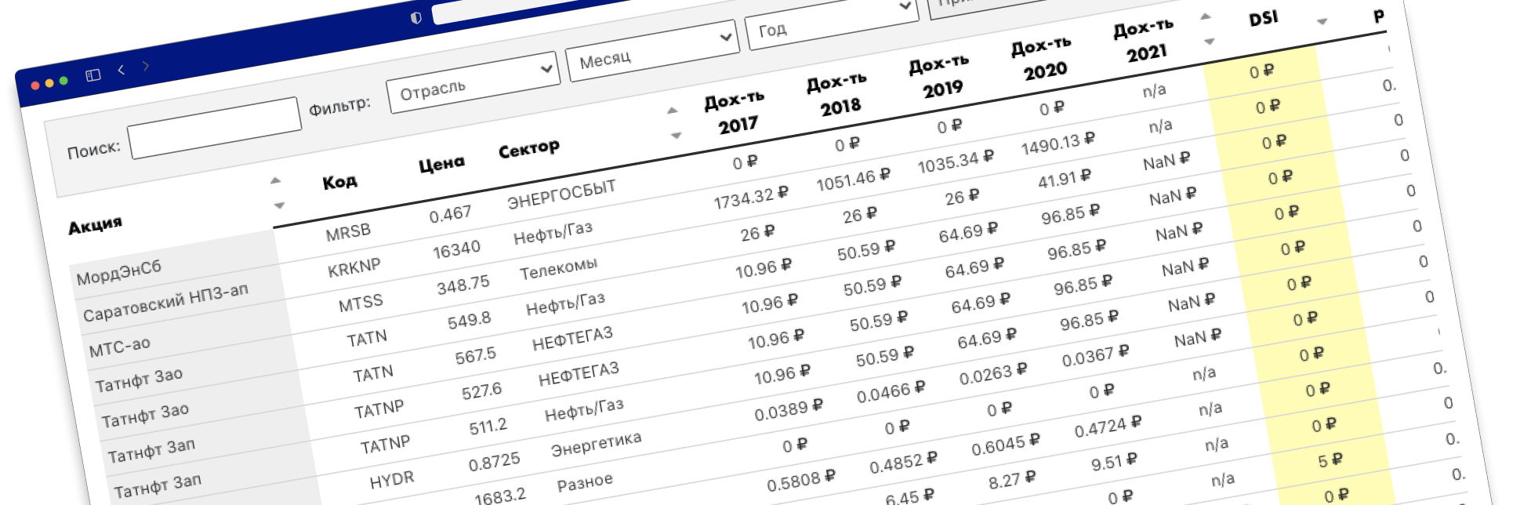Open the Год filter dropdown
The image size is (1520, 505).
tap(832, 21)
